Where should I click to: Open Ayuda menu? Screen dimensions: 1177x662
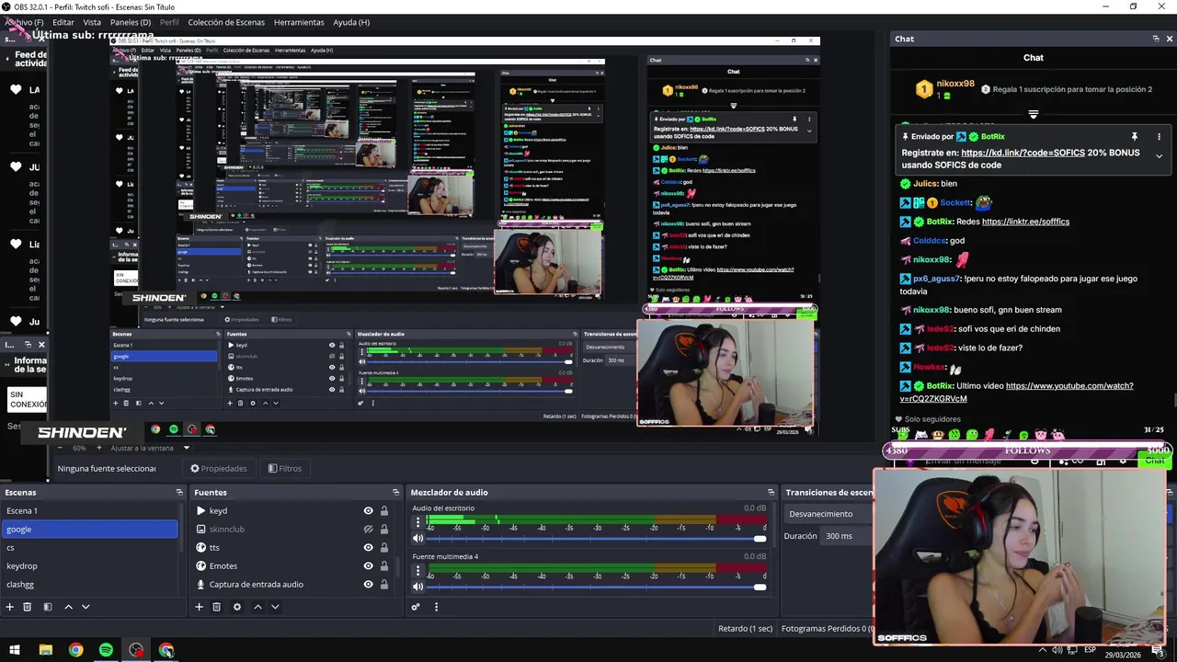pos(351,22)
